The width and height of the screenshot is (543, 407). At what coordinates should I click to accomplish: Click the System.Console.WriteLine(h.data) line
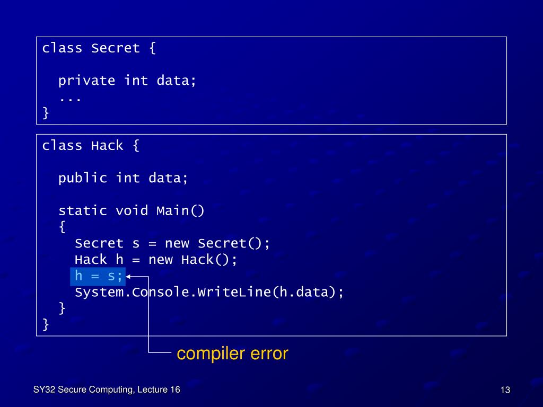pos(209,292)
